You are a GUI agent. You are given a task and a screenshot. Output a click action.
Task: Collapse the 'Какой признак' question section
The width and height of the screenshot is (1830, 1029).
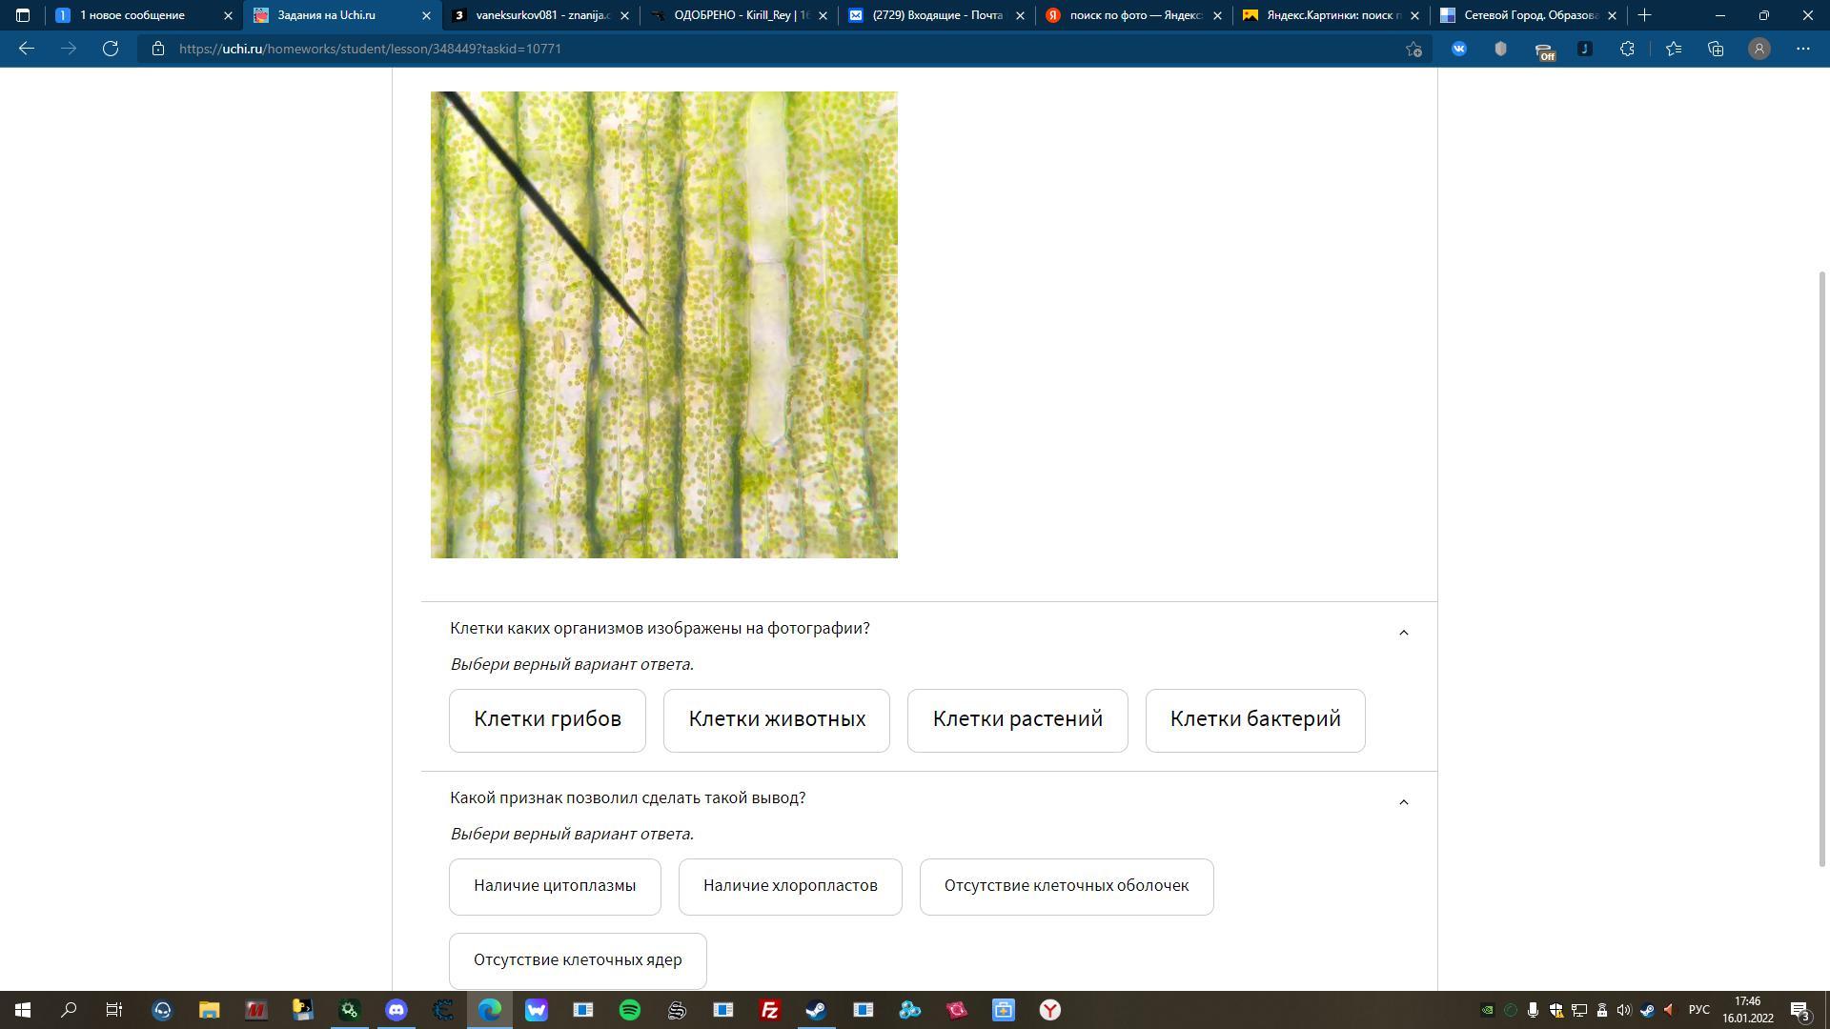tap(1403, 802)
